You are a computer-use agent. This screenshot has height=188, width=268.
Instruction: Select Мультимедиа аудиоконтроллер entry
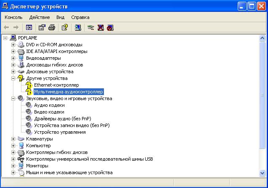pyautogui.click(x=69, y=92)
